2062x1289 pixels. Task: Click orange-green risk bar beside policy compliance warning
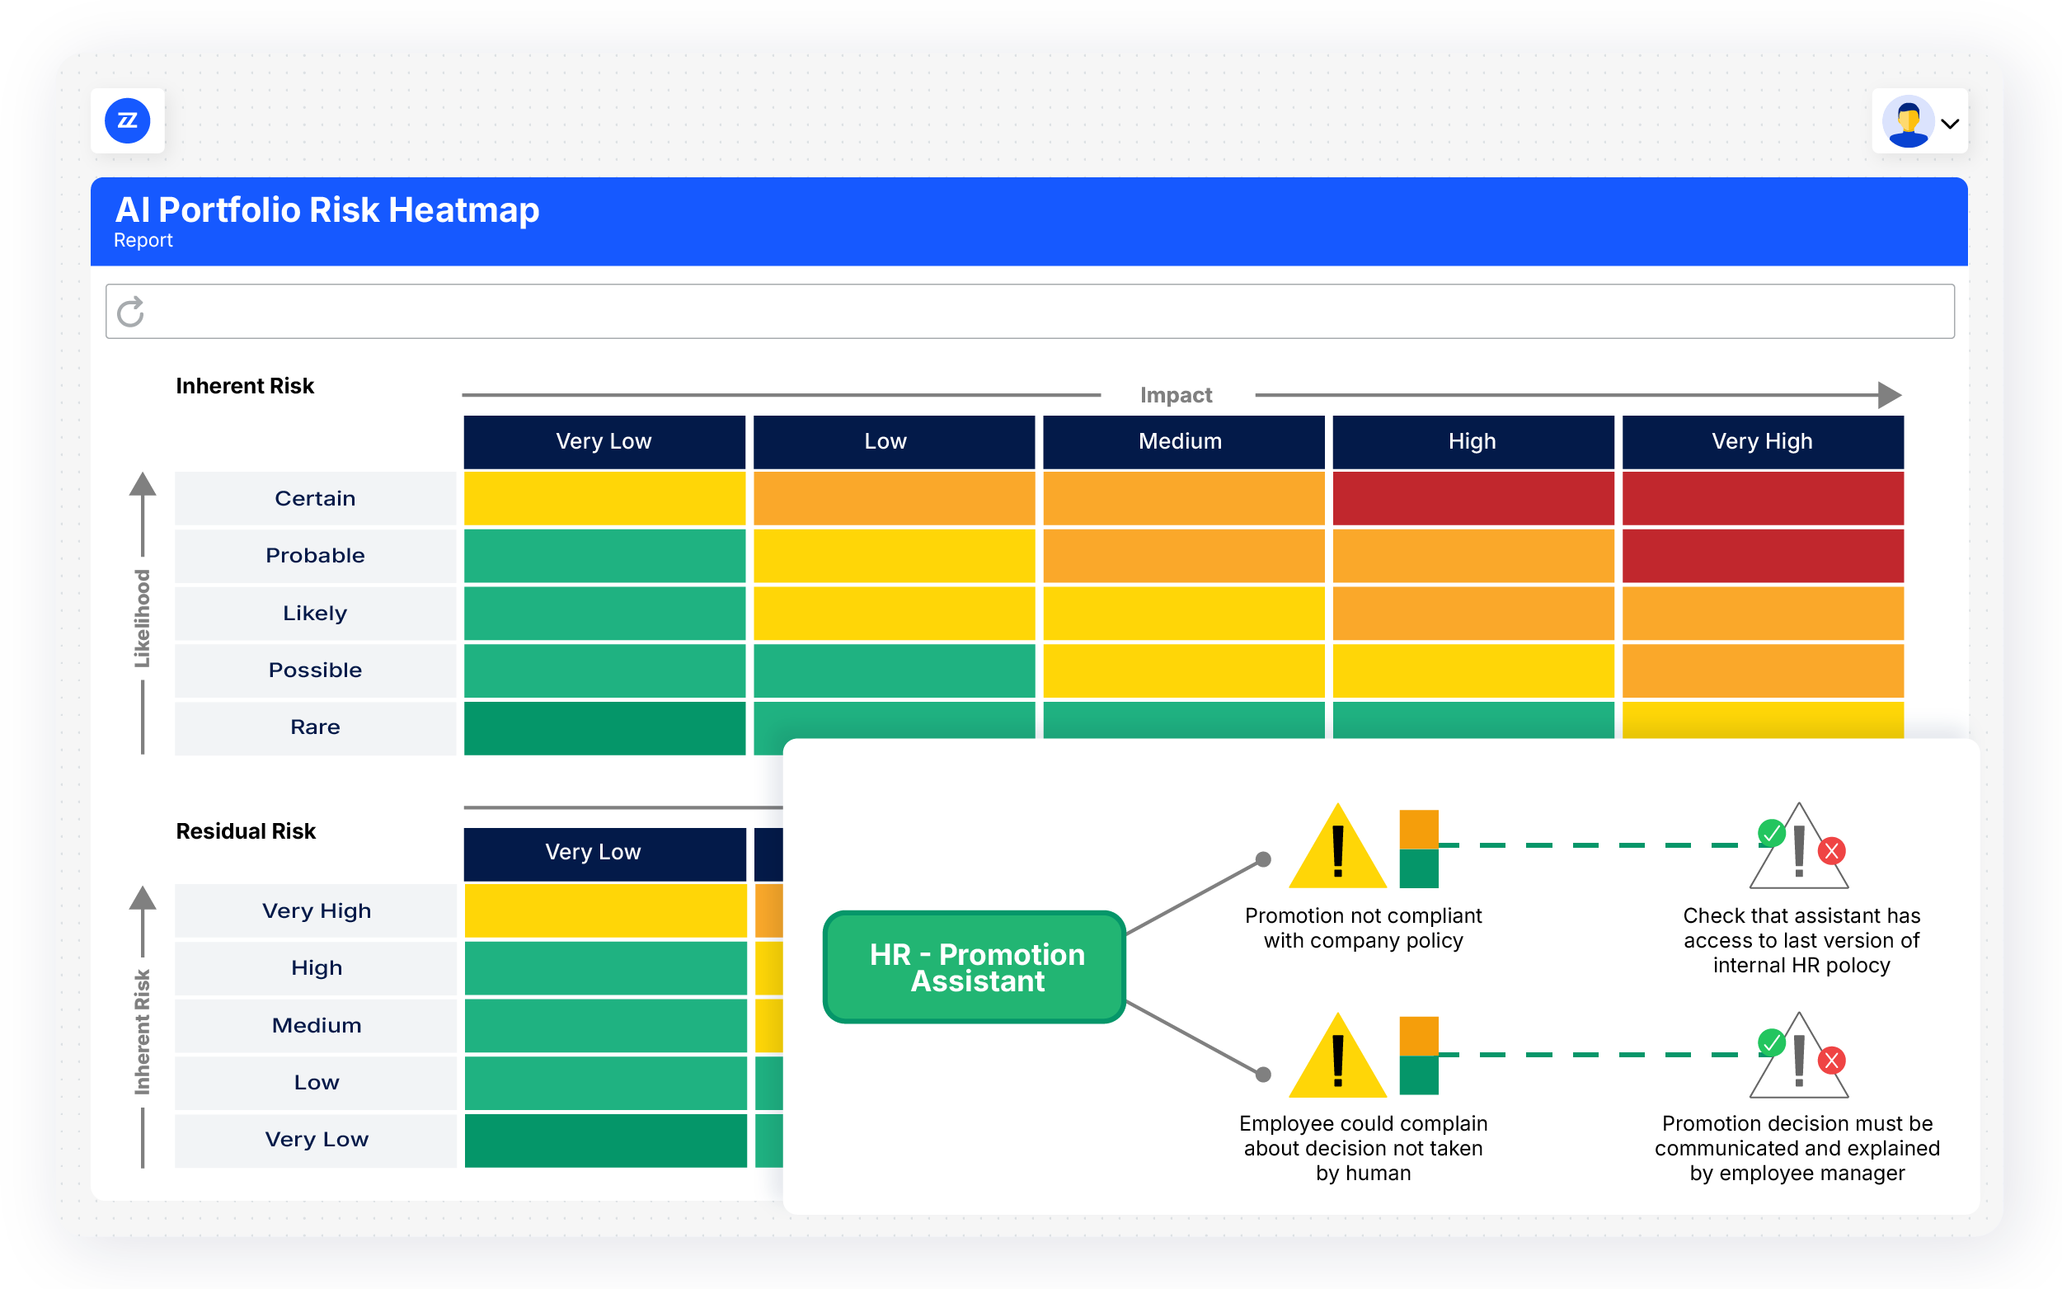tap(1419, 849)
